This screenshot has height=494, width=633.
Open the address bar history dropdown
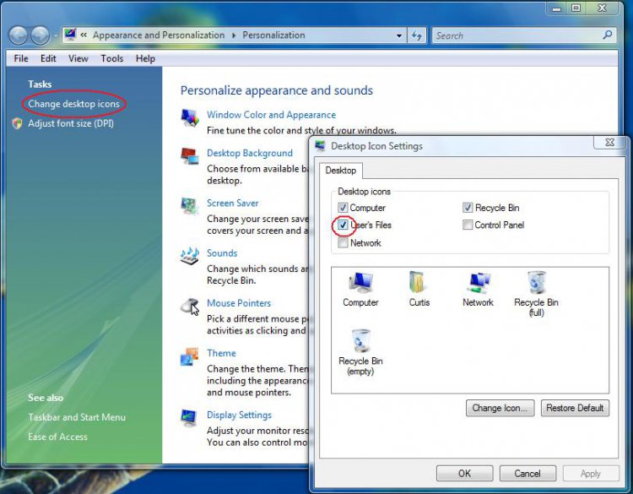tap(399, 35)
